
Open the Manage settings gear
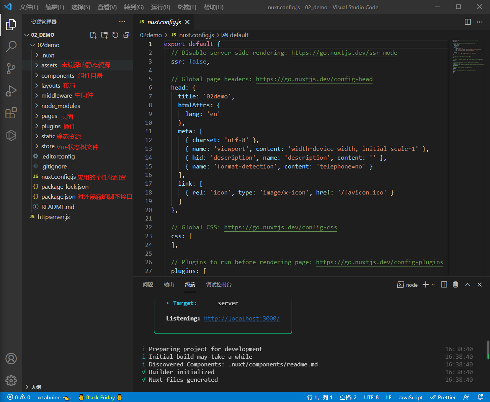(x=11, y=381)
